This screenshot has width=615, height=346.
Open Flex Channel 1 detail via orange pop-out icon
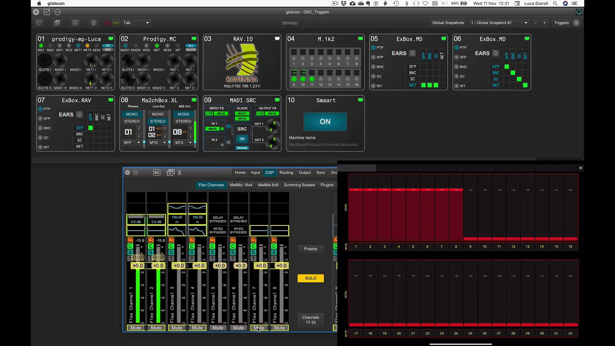point(130,240)
